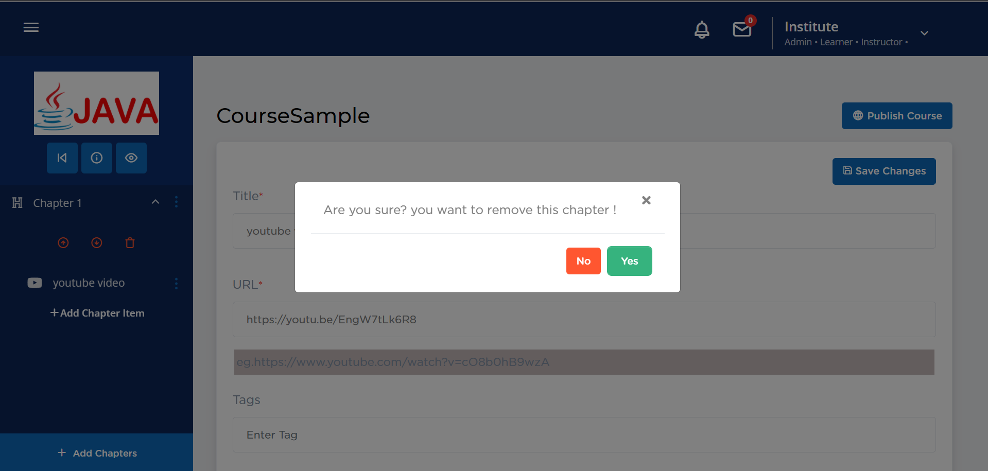Collapse Chapter 1 with the chevron

click(x=155, y=202)
